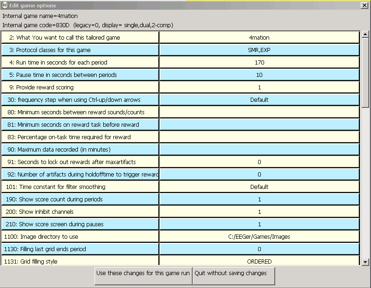This screenshot has width=371, height=288.
Task: Click empty field for minimum seconds between rewards
Action: [x=259, y=112]
